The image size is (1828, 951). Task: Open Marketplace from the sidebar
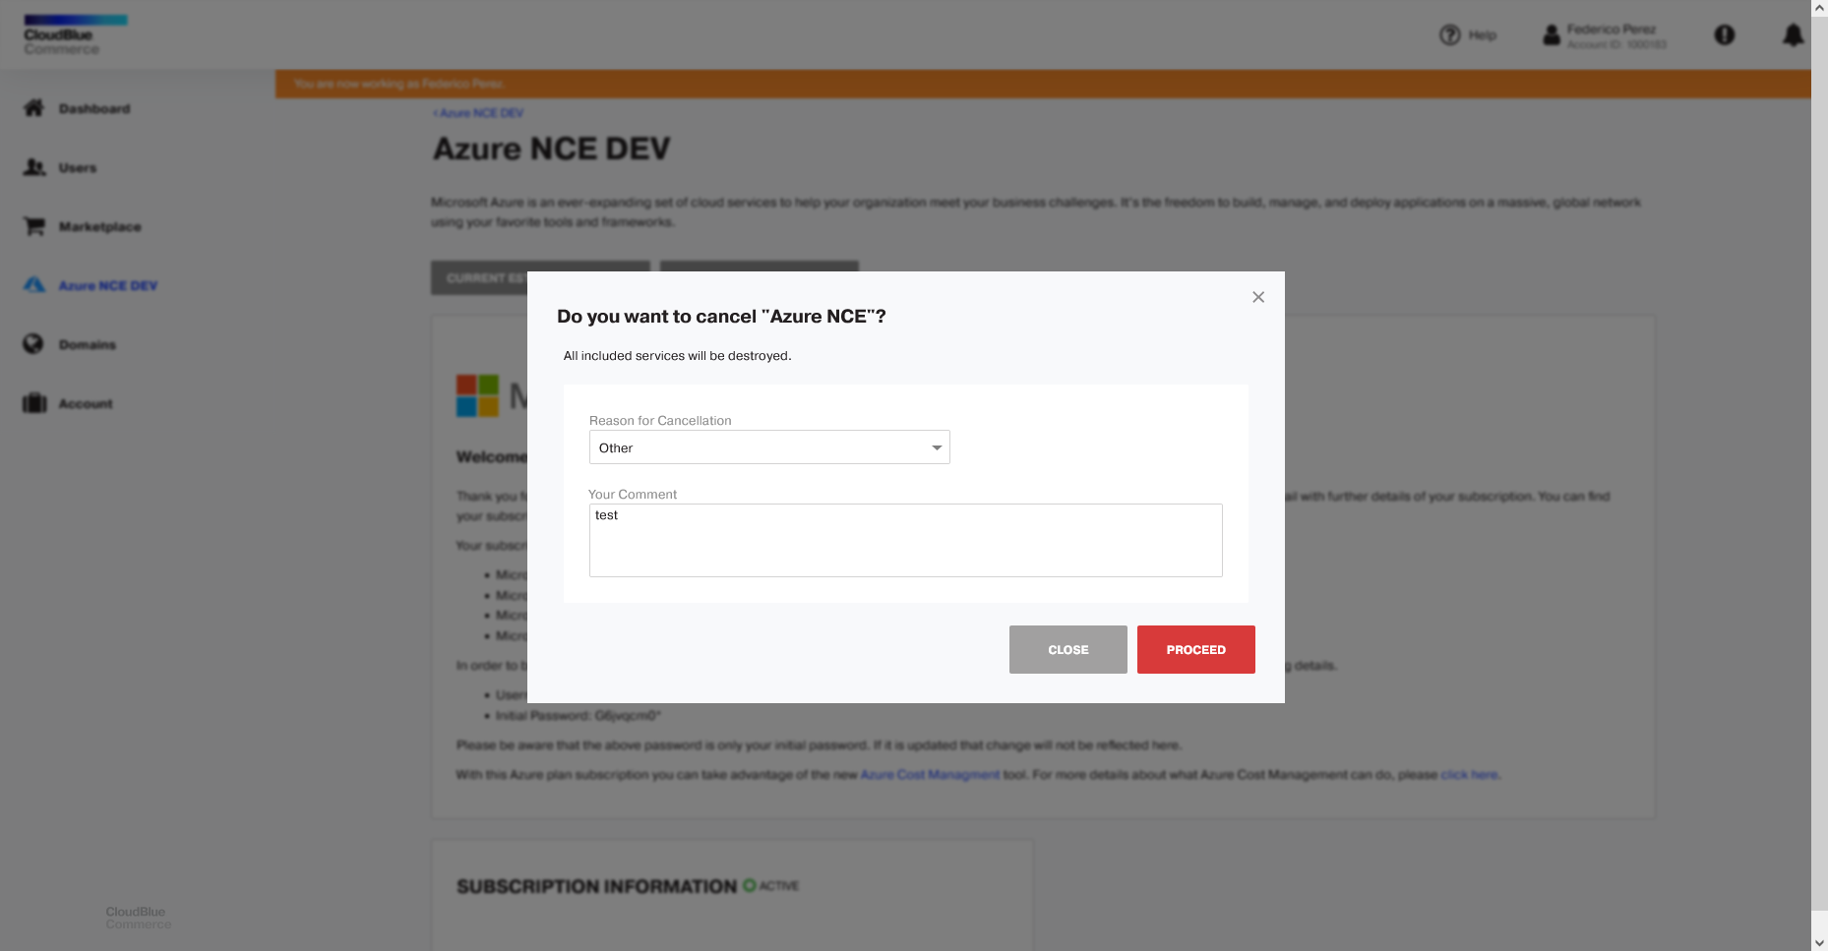tap(99, 227)
